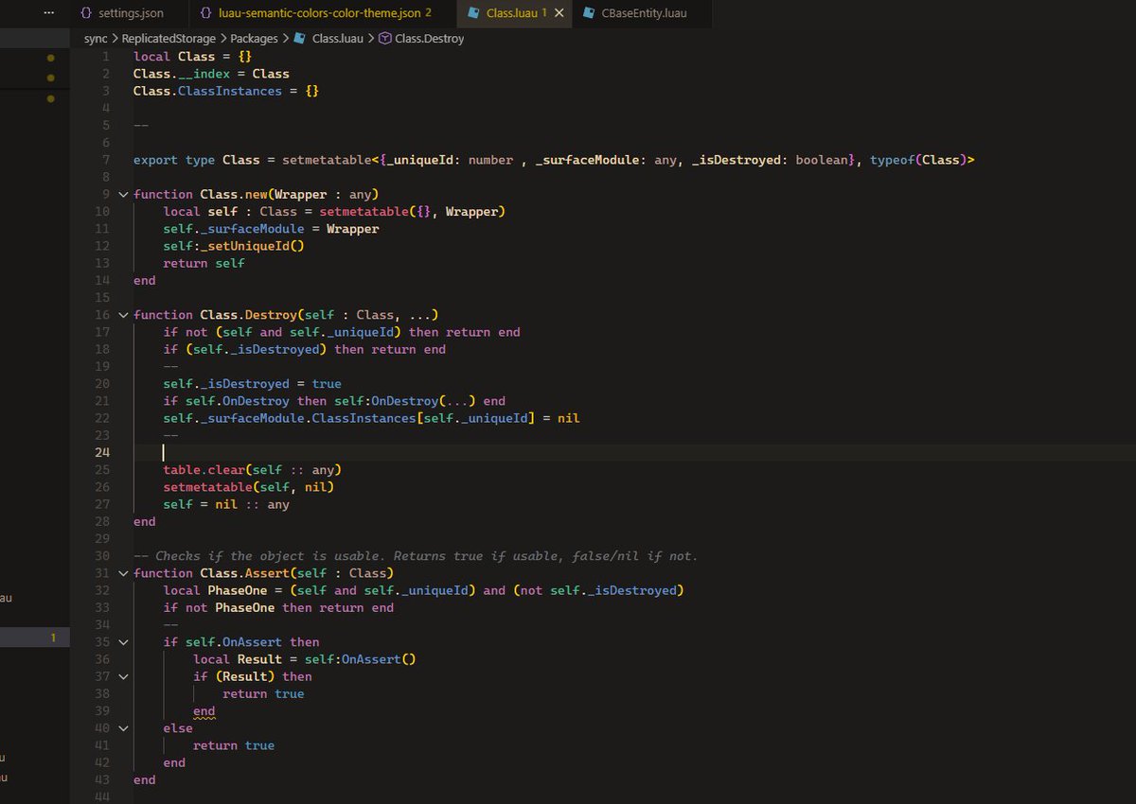Image resolution: width=1136 pixels, height=804 pixels.
Task: Close the Class.luau tab
Action: (x=559, y=13)
